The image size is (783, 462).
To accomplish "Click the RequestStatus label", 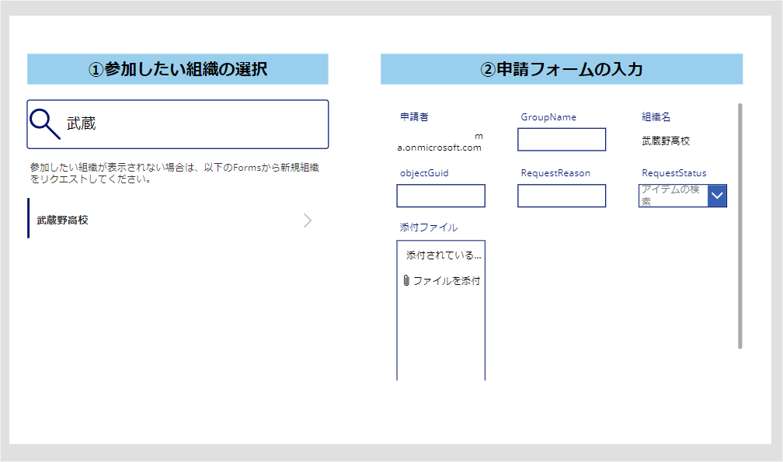I will click(674, 173).
